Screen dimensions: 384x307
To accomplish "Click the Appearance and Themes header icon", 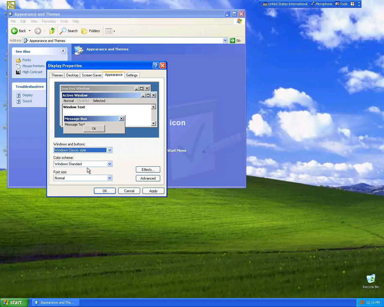I will coord(79,50).
